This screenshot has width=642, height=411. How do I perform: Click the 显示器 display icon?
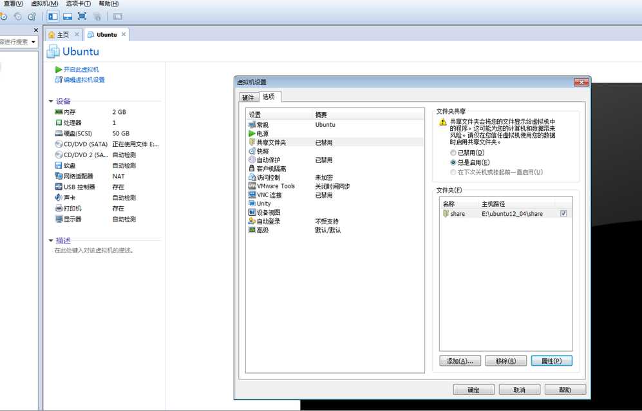(x=59, y=219)
